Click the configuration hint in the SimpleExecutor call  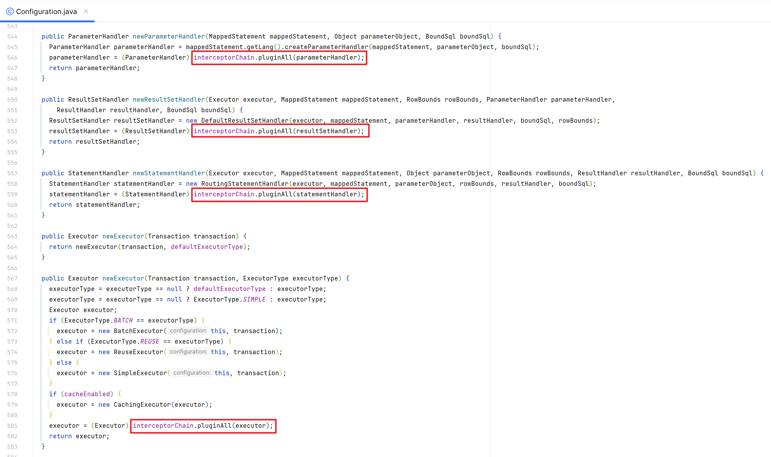192,373
